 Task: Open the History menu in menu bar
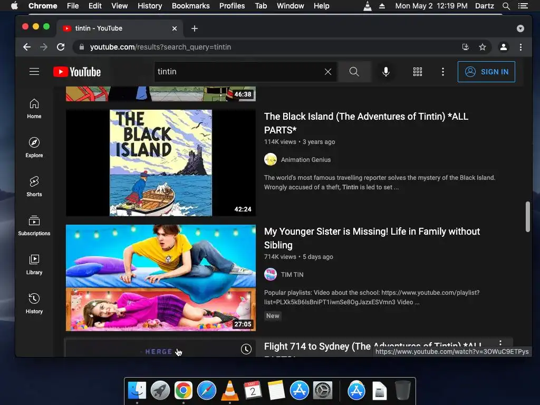[150, 6]
